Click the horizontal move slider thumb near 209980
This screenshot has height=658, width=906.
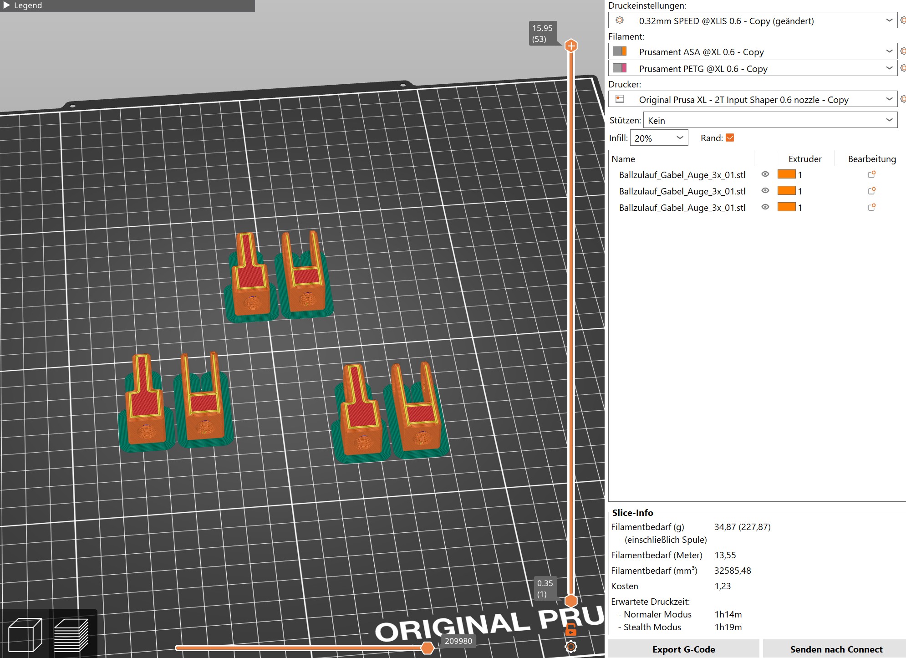[427, 648]
